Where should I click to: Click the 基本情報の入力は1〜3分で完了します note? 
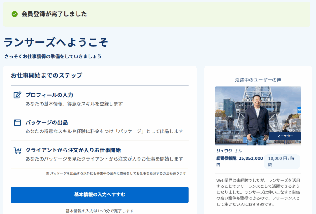[x=100, y=211]
